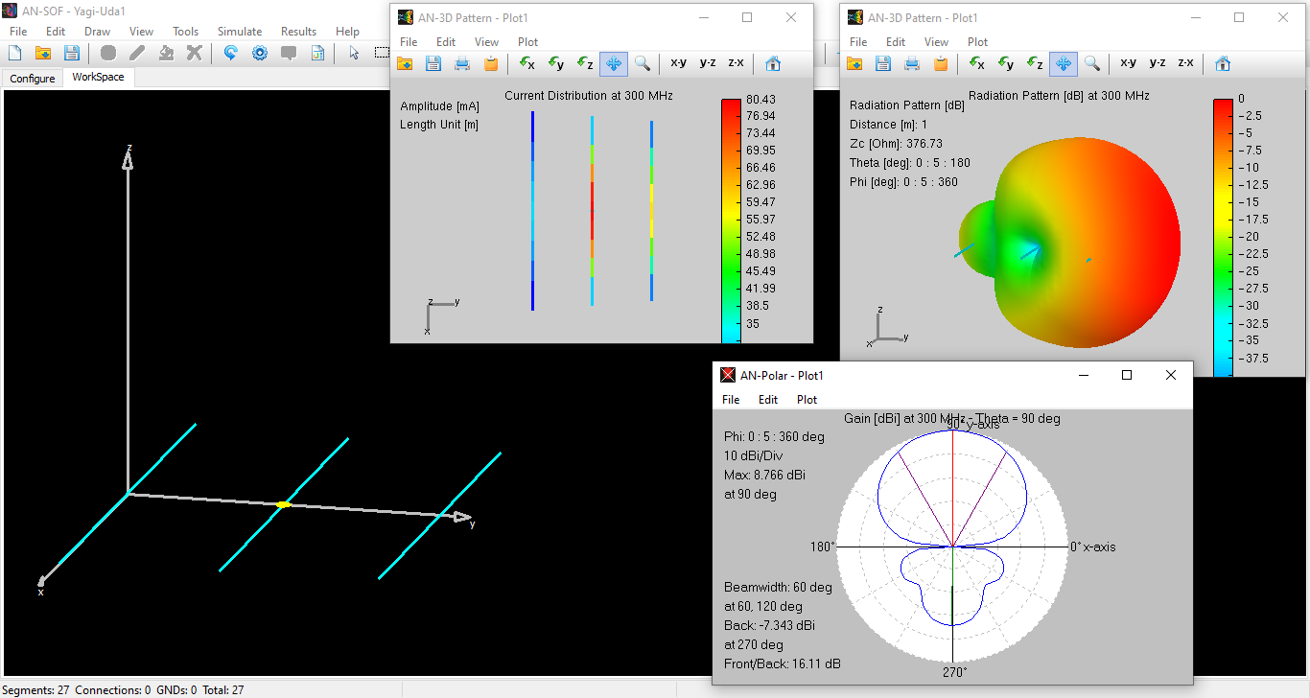
Task: Open the Draw menu in AN-SOF
Action: (97, 32)
